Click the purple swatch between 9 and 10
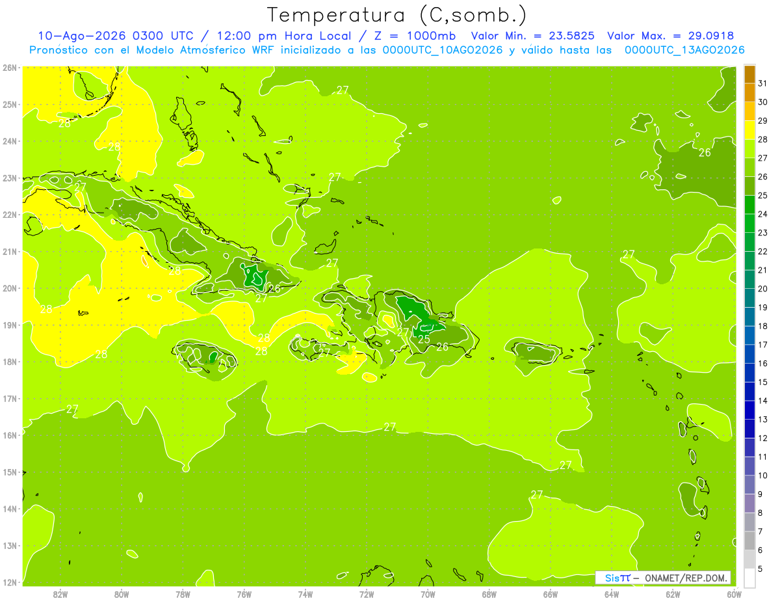 pyautogui.click(x=749, y=484)
